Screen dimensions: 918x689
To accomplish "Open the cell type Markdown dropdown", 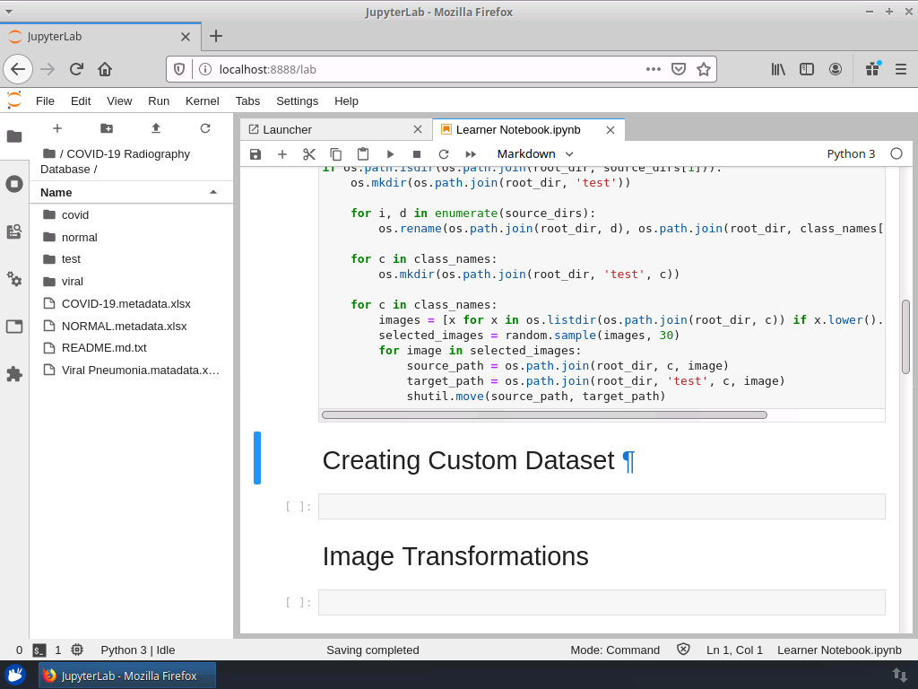I will 535,154.
